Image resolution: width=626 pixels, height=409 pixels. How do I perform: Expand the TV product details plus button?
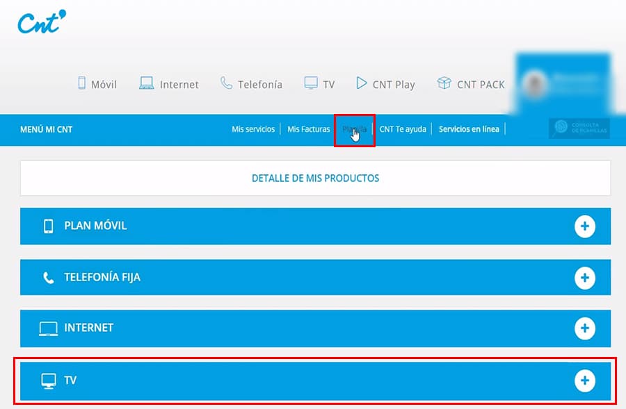point(585,381)
